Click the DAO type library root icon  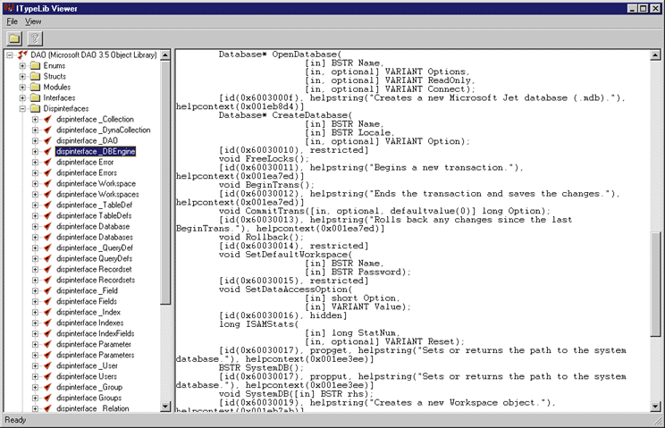tap(21, 55)
